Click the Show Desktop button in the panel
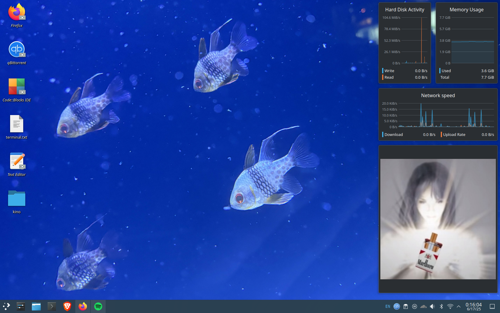Image resolution: width=500 pixels, height=313 pixels. tap(492, 306)
